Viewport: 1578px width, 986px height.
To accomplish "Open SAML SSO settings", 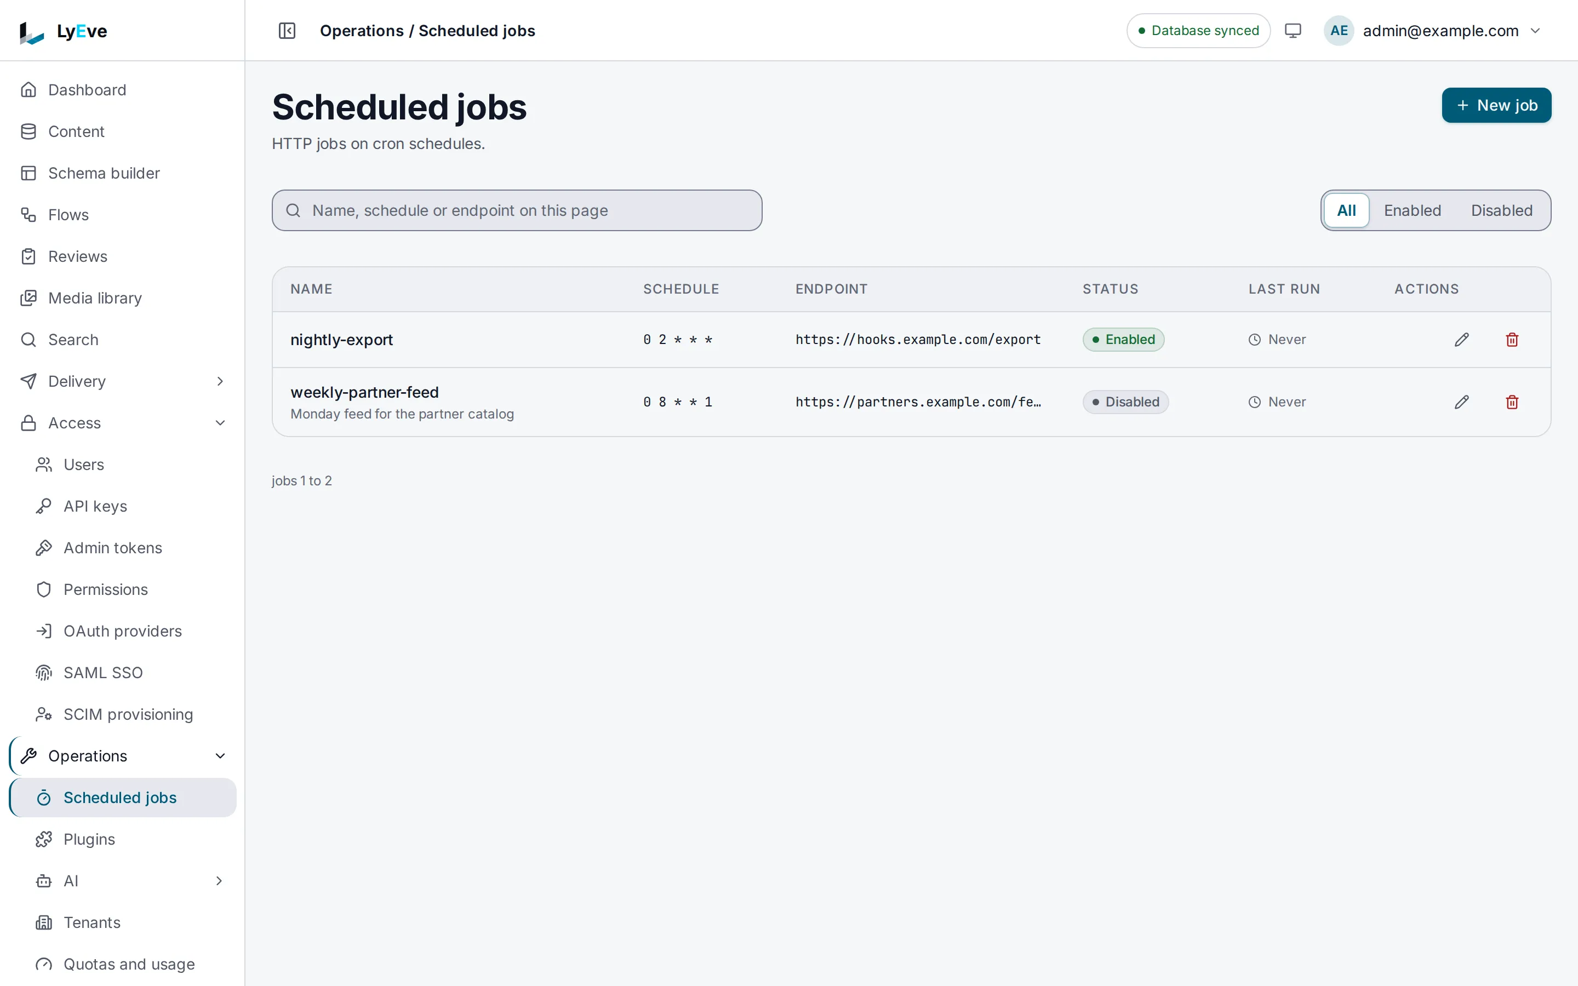I will (x=123, y=673).
